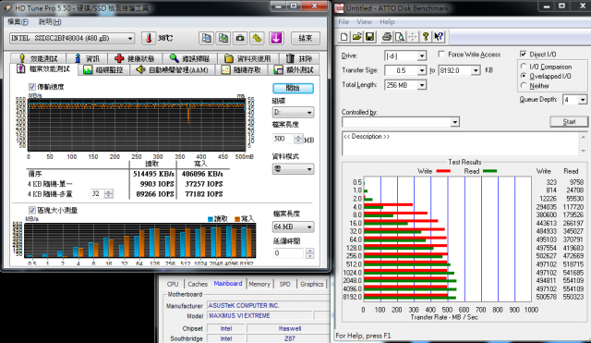Screen dimensions: 591x343
Task: Open the 64 MB file length dropdown
Action: (x=293, y=227)
